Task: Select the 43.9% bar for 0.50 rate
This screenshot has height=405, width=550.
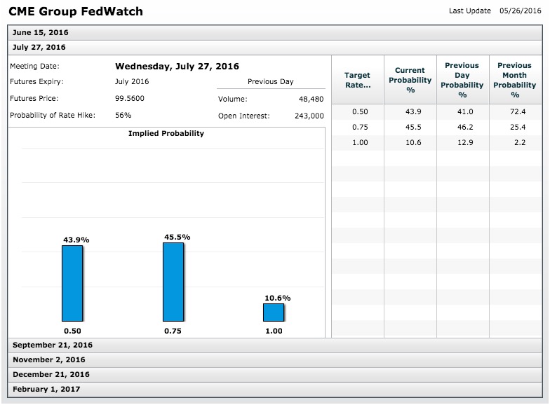Action: (x=72, y=283)
